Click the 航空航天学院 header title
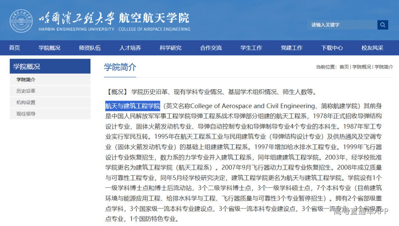 (154, 18)
